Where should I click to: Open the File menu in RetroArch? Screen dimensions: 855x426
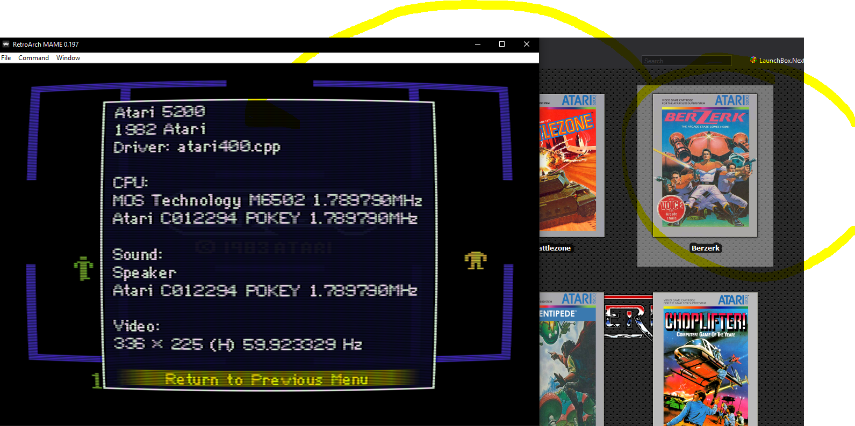(x=6, y=58)
